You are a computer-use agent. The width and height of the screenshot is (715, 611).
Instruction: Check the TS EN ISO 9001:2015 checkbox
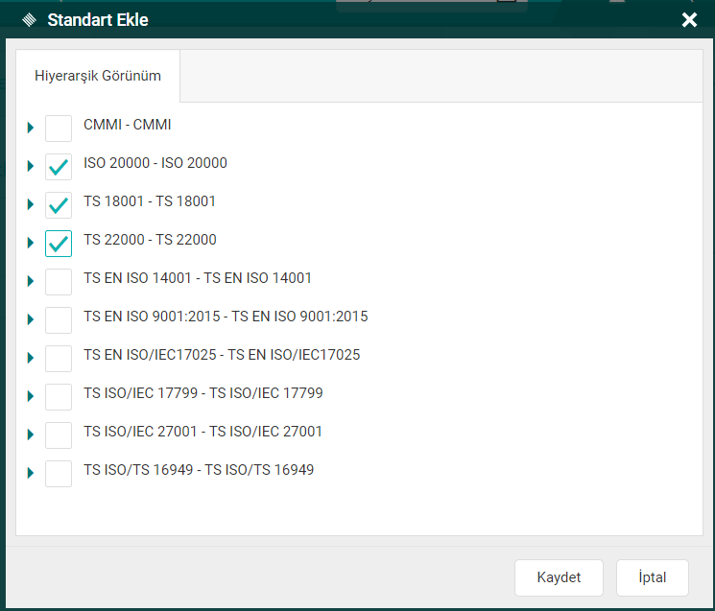click(59, 320)
